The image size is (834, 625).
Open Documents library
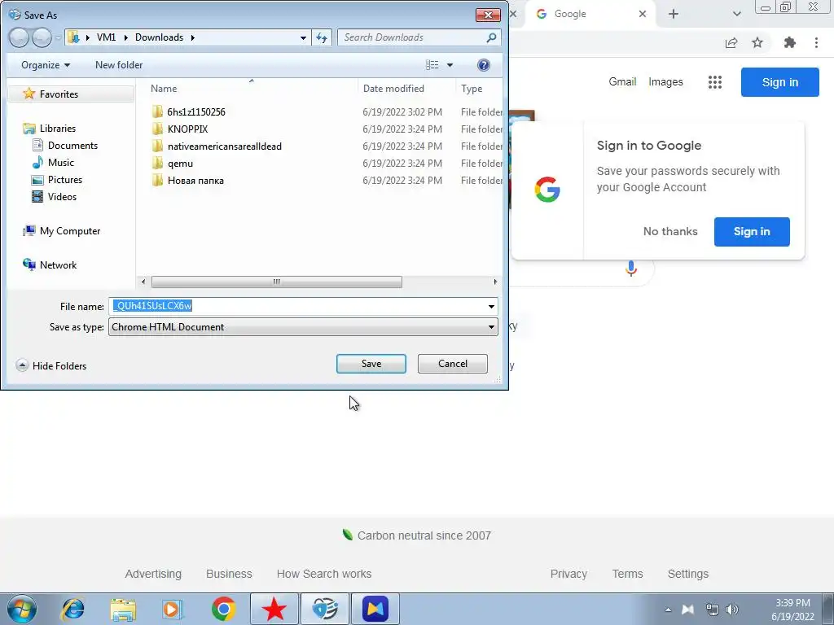[x=72, y=145]
